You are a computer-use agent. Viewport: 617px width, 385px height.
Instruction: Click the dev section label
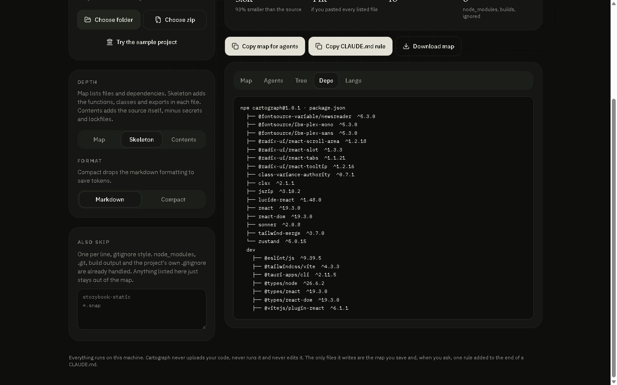click(x=251, y=250)
